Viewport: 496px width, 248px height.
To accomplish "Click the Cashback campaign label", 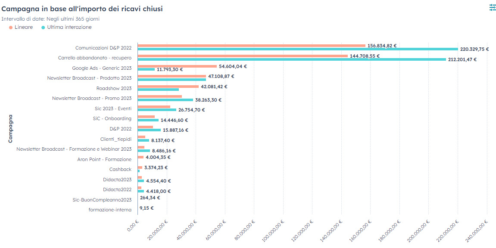I will tap(120, 169).
